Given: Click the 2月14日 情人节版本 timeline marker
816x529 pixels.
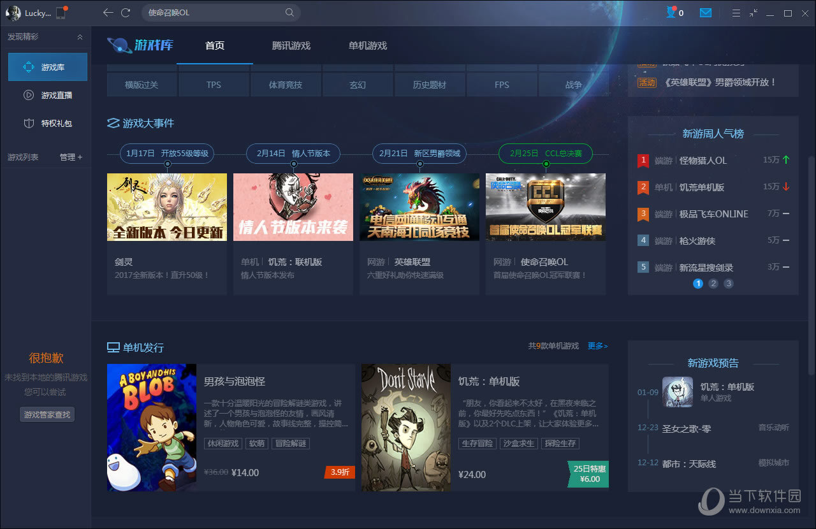Looking at the screenshot, I should tap(293, 154).
